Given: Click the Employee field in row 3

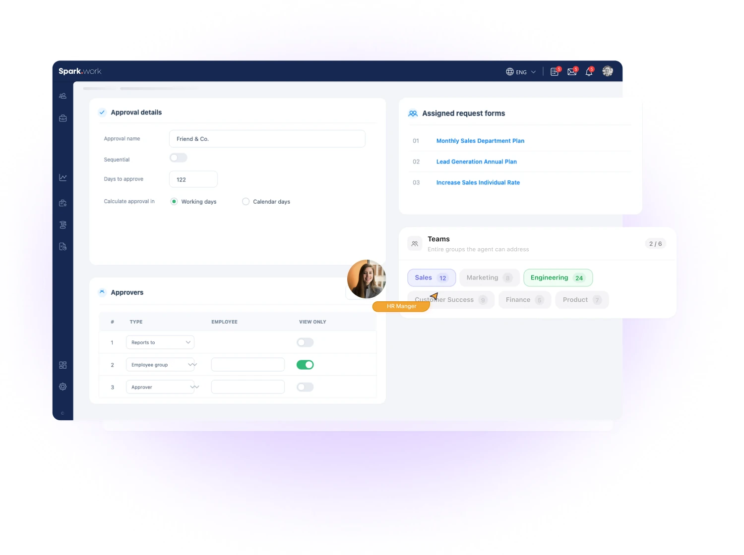Looking at the screenshot, I should pos(248,387).
